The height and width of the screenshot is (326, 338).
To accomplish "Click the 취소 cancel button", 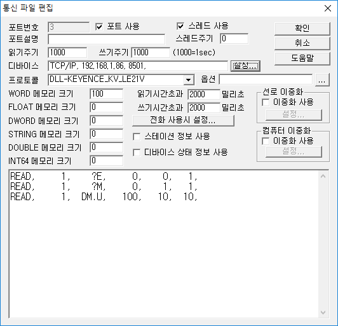I will pos(302,43).
